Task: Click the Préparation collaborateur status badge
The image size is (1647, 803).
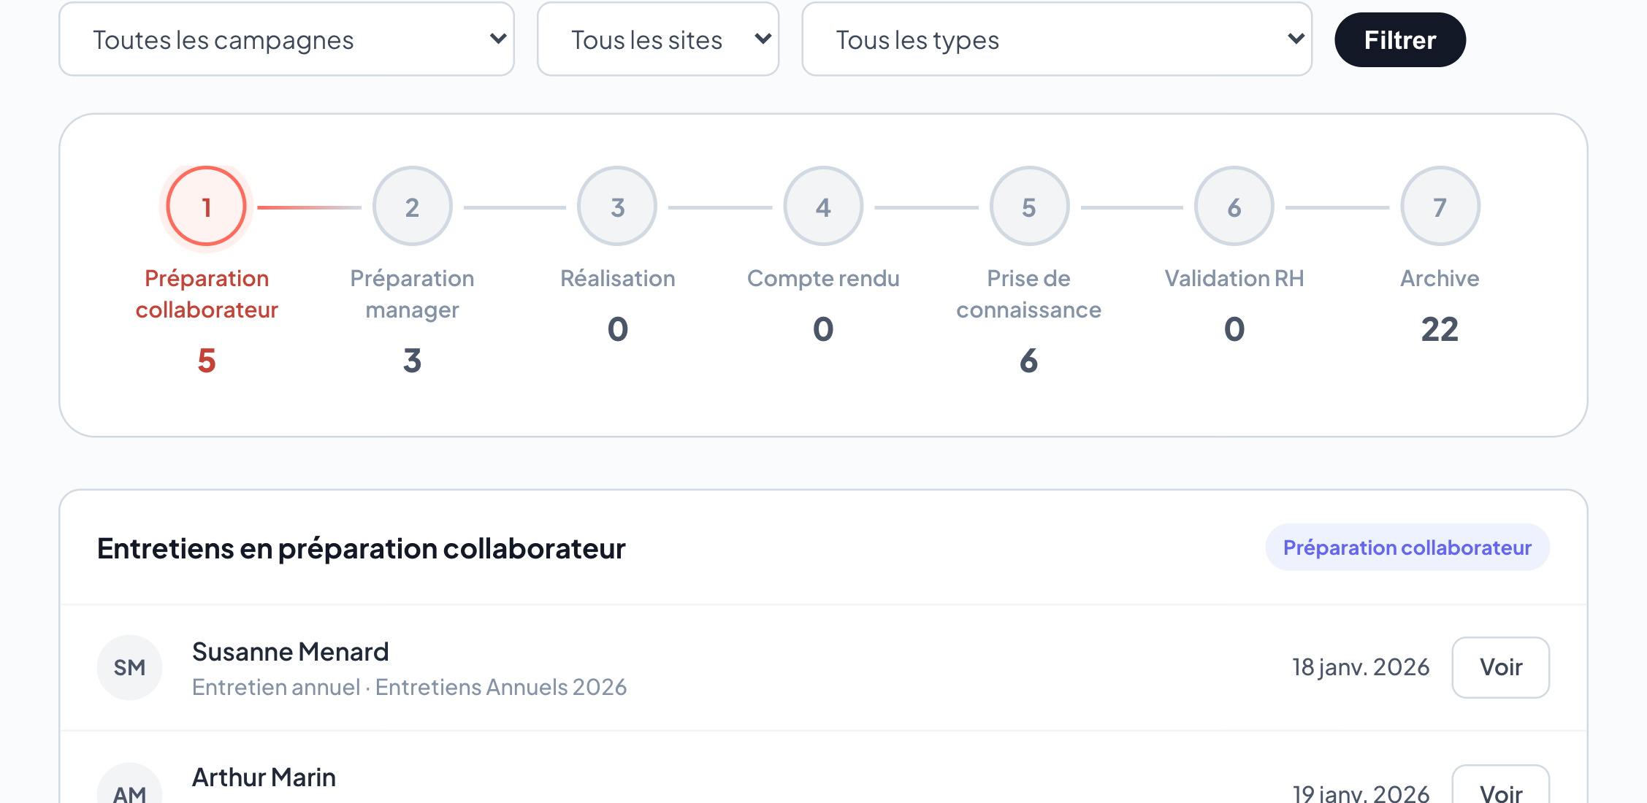Action: click(1407, 547)
